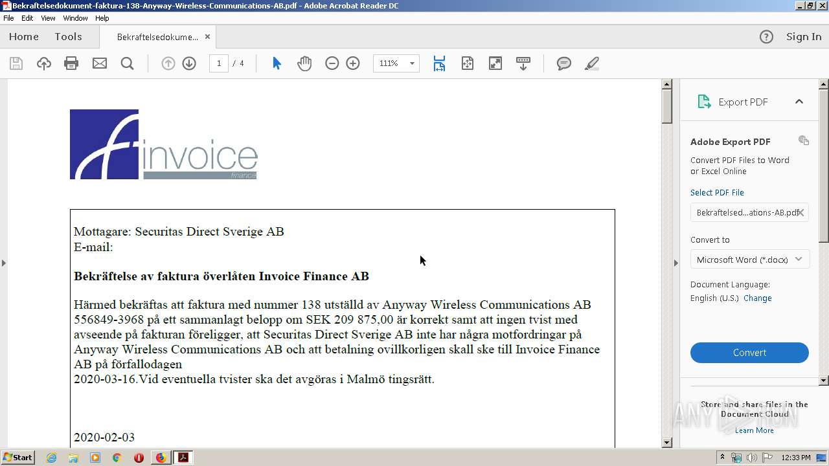Click the Export PDF panel icon
Viewport: 829px width, 466px height.
click(704, 102)
